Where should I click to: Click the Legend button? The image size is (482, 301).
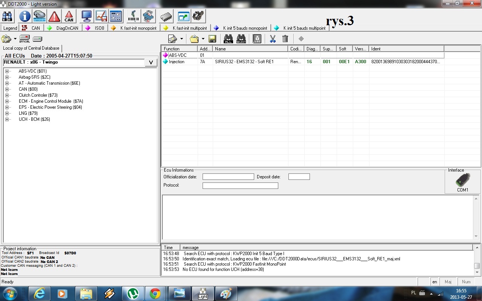click(10, 28)
